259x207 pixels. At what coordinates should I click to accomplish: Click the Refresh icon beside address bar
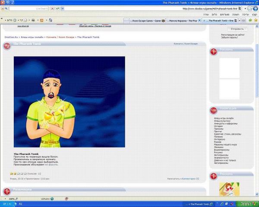(x=57, y=9)
